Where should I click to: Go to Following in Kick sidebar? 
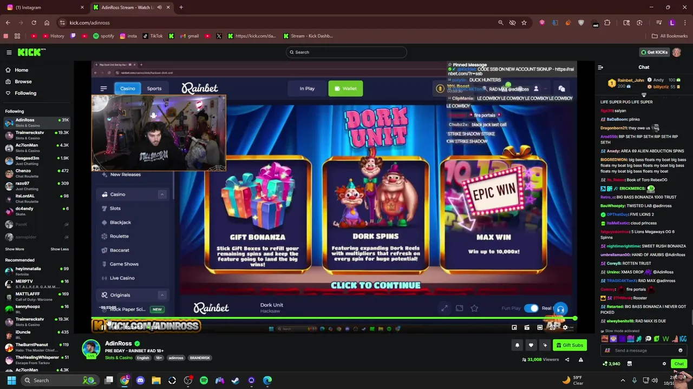(21, 93)
